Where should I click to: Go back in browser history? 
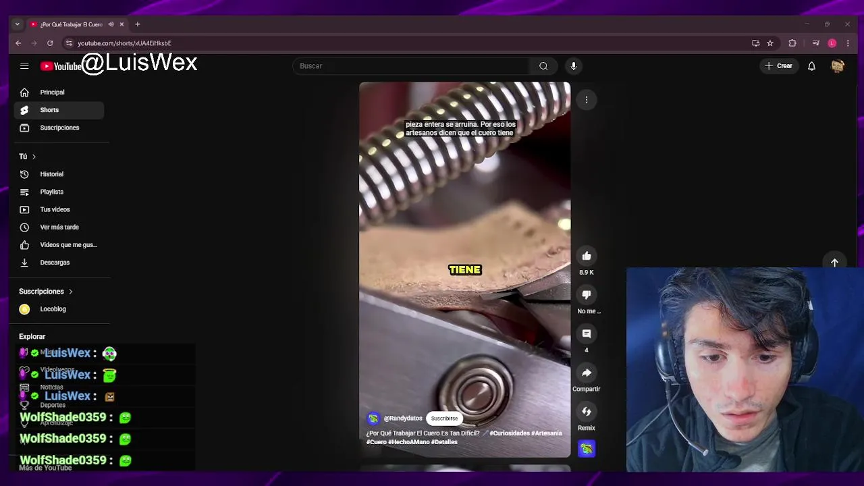pyautogui.click(x=18, y=43)
